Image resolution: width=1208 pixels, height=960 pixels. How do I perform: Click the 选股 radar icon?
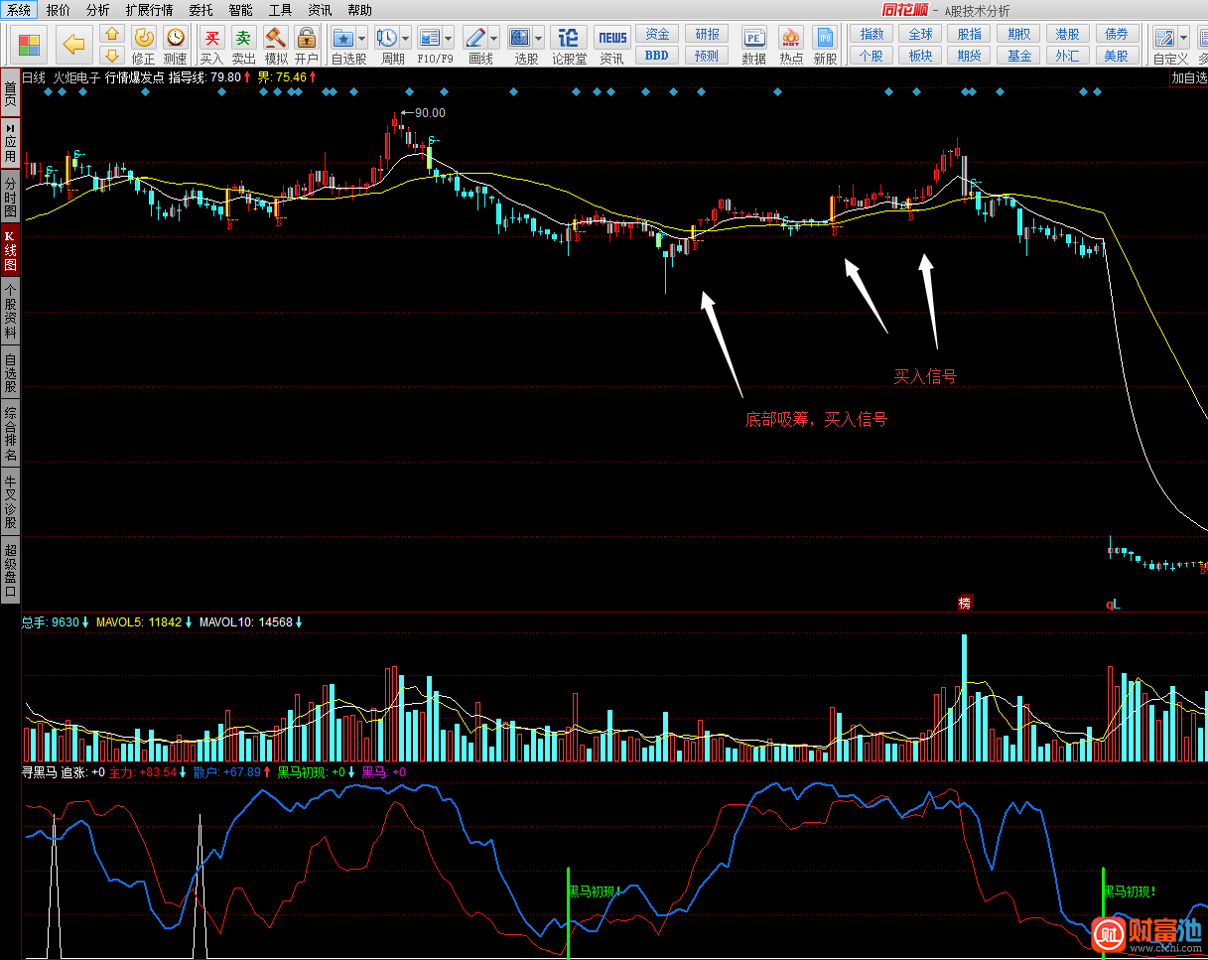click(519, 37)
